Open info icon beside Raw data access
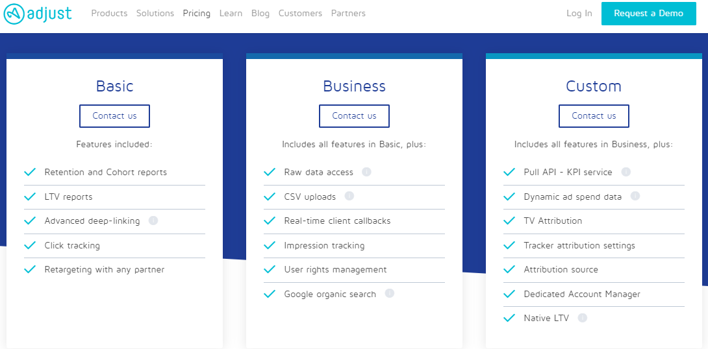This screenshot has width=708, height=349. (x=366, y=172)
